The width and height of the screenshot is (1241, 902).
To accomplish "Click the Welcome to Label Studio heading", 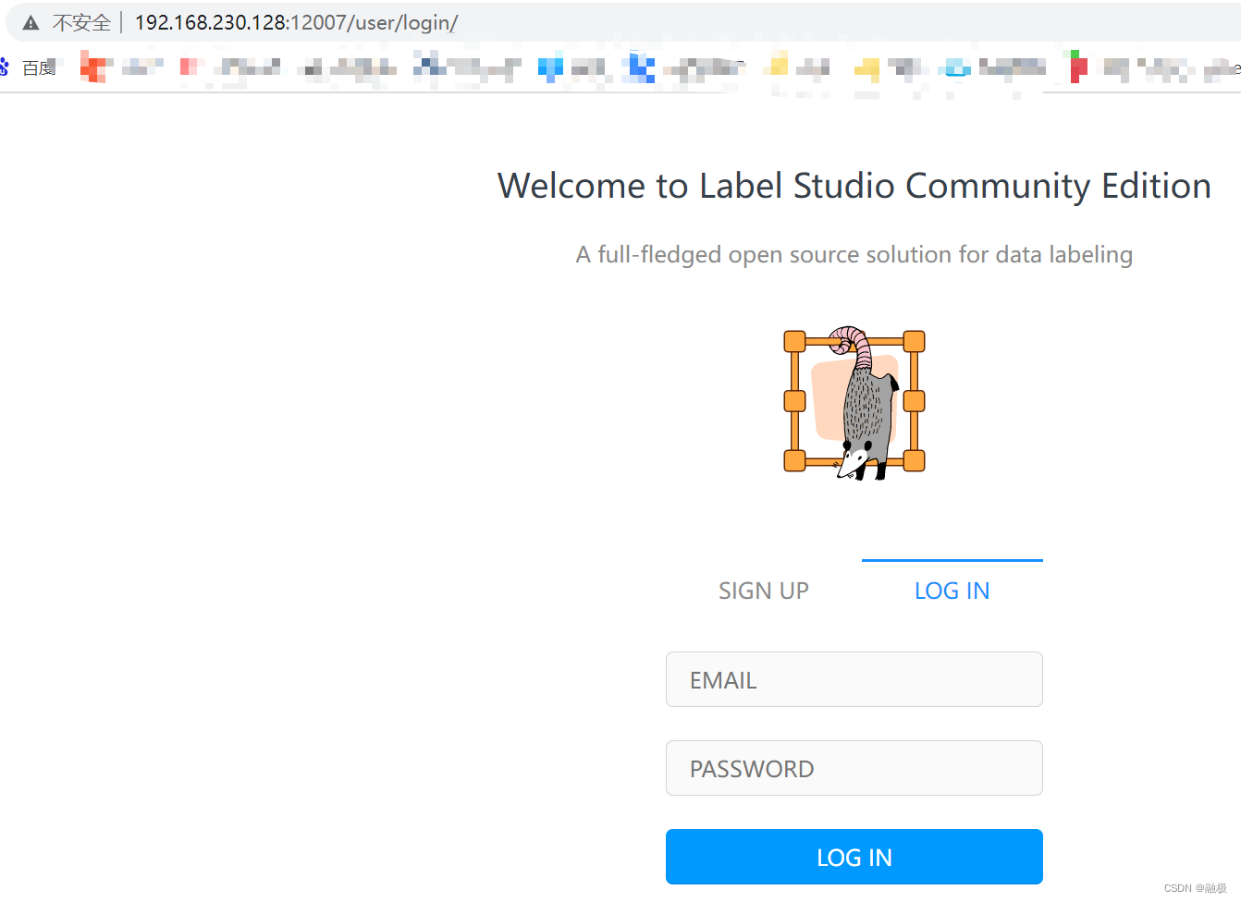I will 854,186.
